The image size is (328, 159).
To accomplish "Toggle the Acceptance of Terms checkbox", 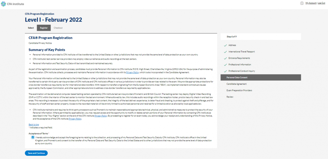I will pos(33,137).
